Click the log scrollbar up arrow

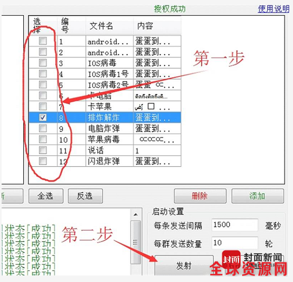(x=136, y=214)
